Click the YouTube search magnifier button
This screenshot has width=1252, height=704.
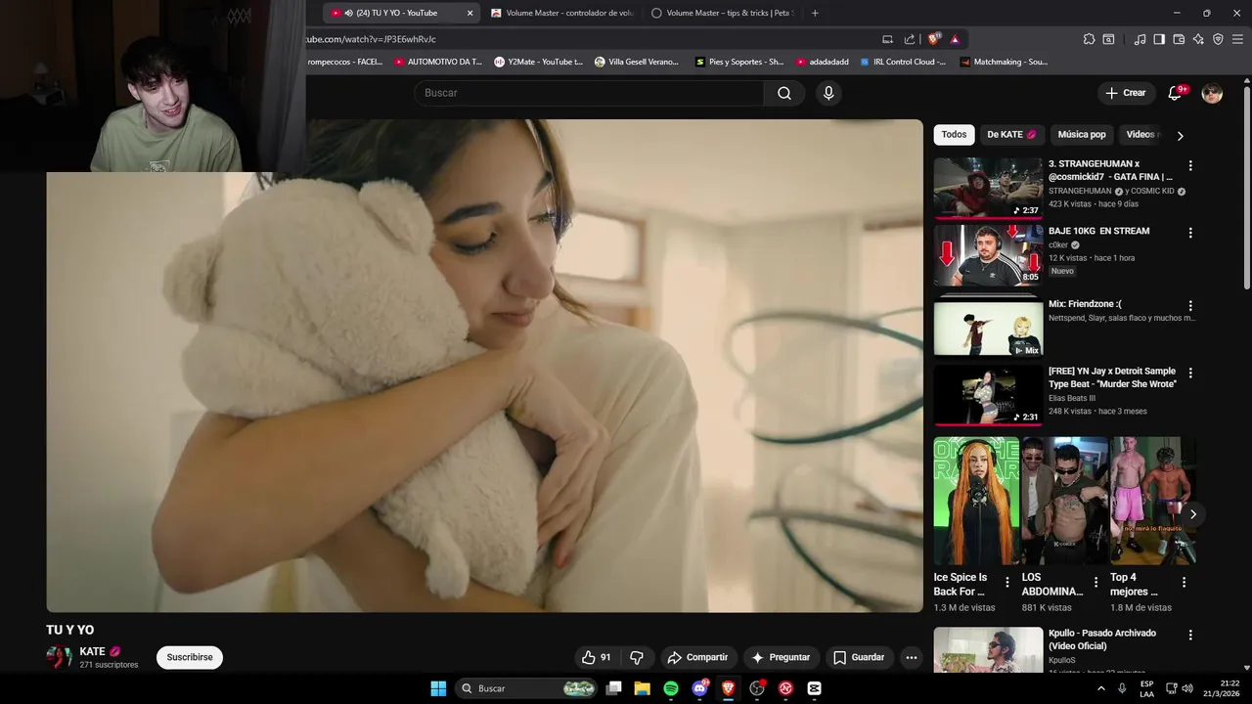tap(784, 93)
